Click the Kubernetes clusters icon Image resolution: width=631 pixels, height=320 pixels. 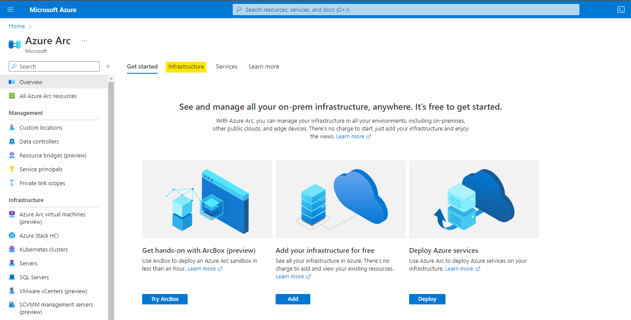pos(12,249)
